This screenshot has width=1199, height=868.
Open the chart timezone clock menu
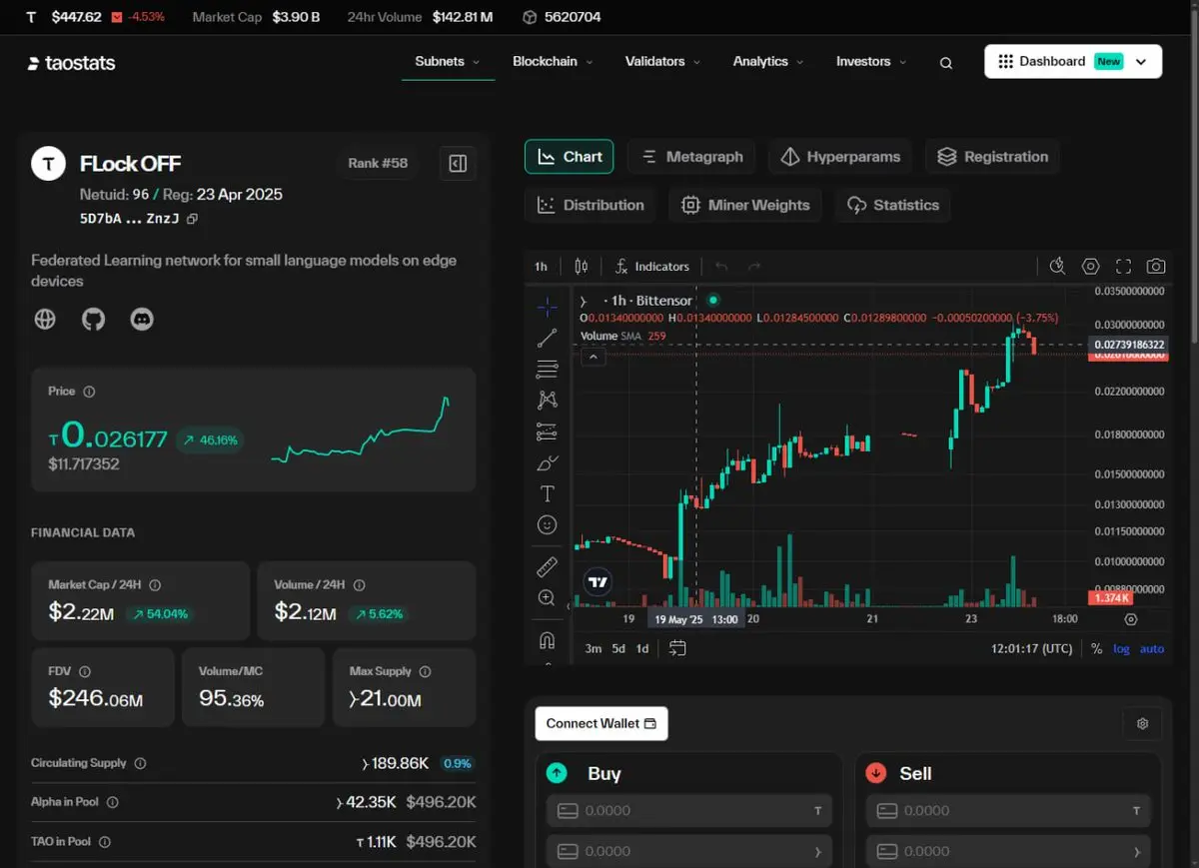(x=1032, y=648)
